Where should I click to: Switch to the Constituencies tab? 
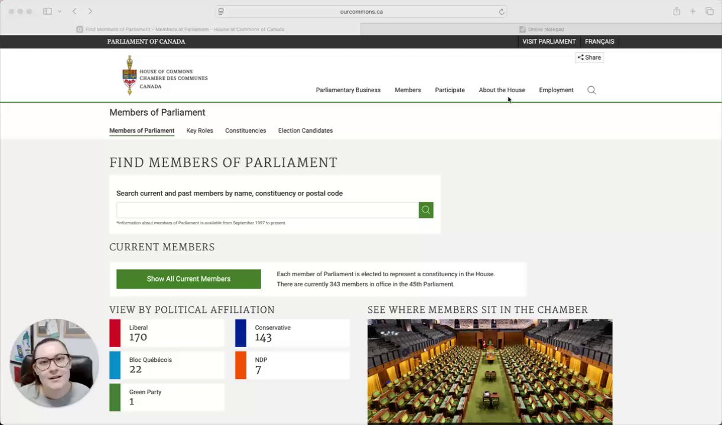[x=245, y=130]
